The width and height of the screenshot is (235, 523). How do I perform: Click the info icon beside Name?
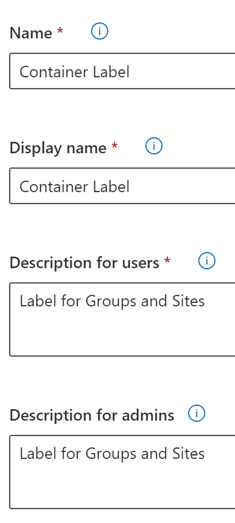click(99, 31)
